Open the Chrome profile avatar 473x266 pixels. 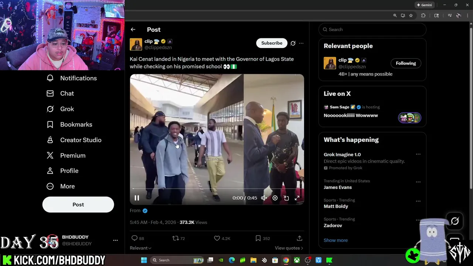tap(459, 16)
